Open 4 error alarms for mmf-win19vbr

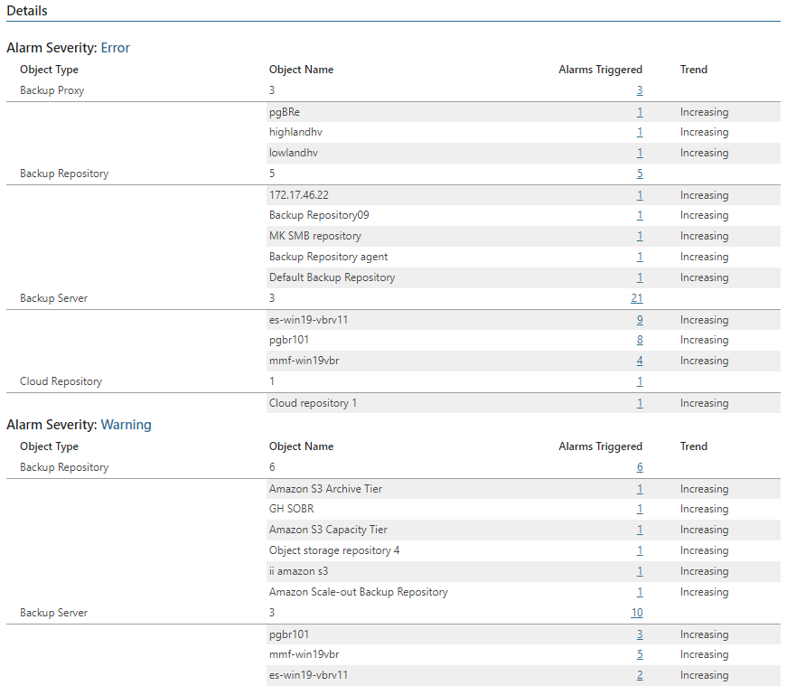(640, 361)
